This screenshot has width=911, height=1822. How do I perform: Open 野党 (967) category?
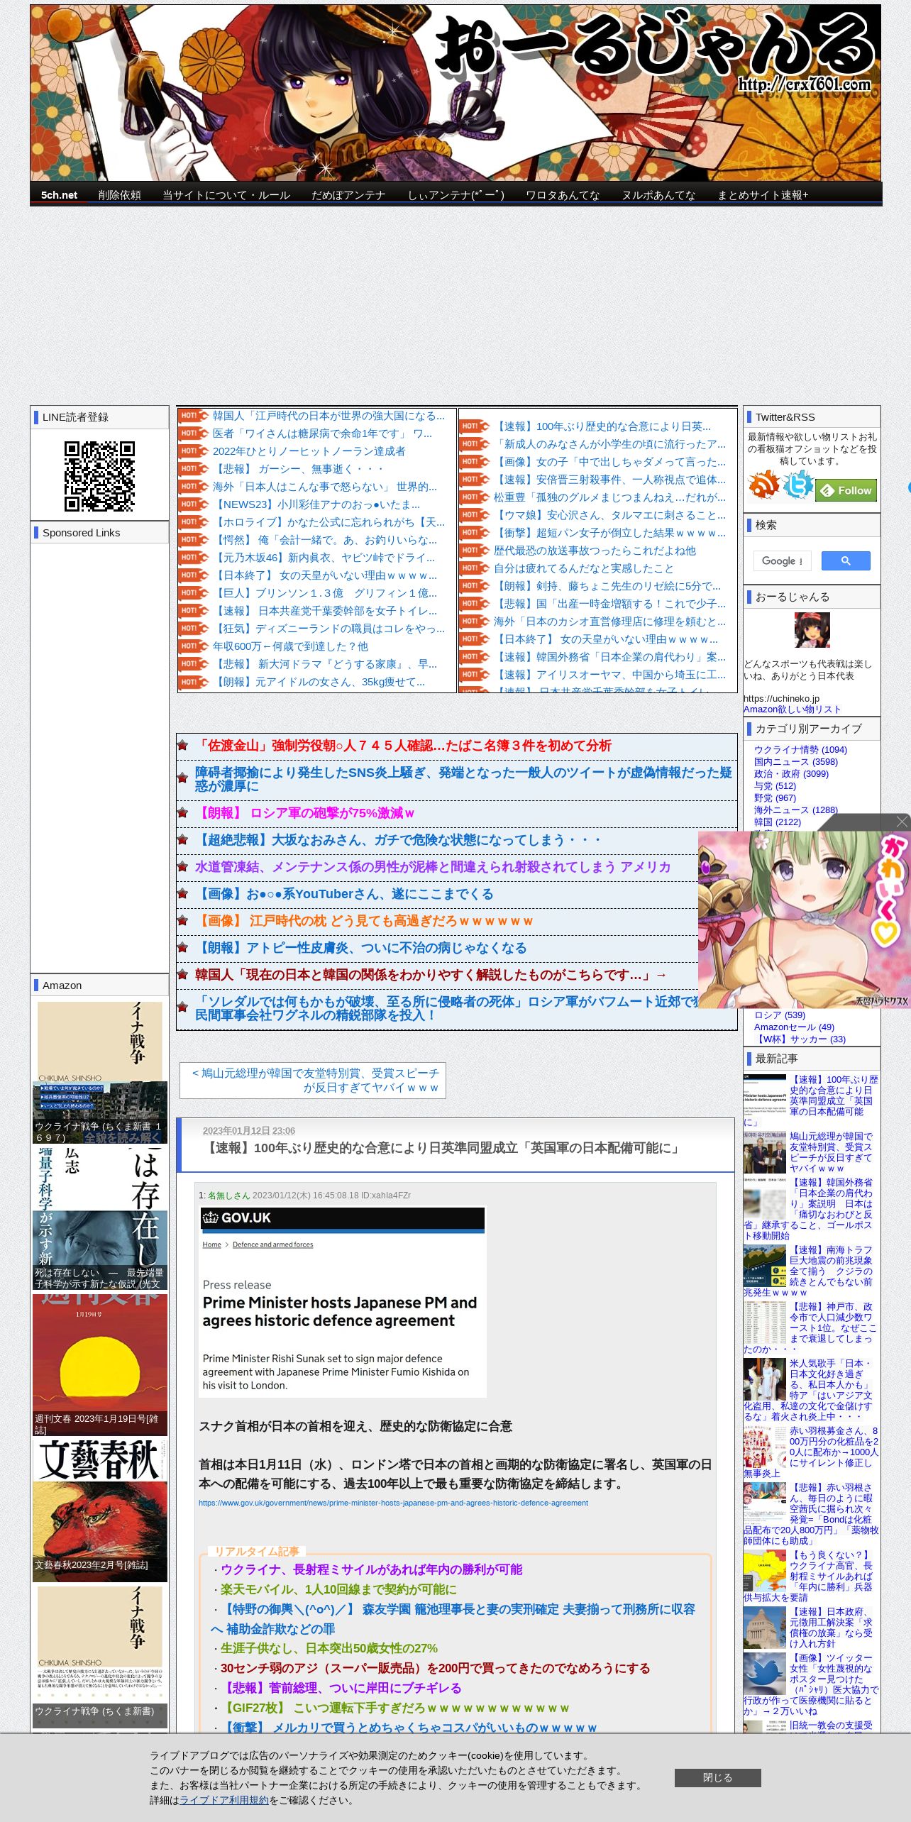[775, 797]
